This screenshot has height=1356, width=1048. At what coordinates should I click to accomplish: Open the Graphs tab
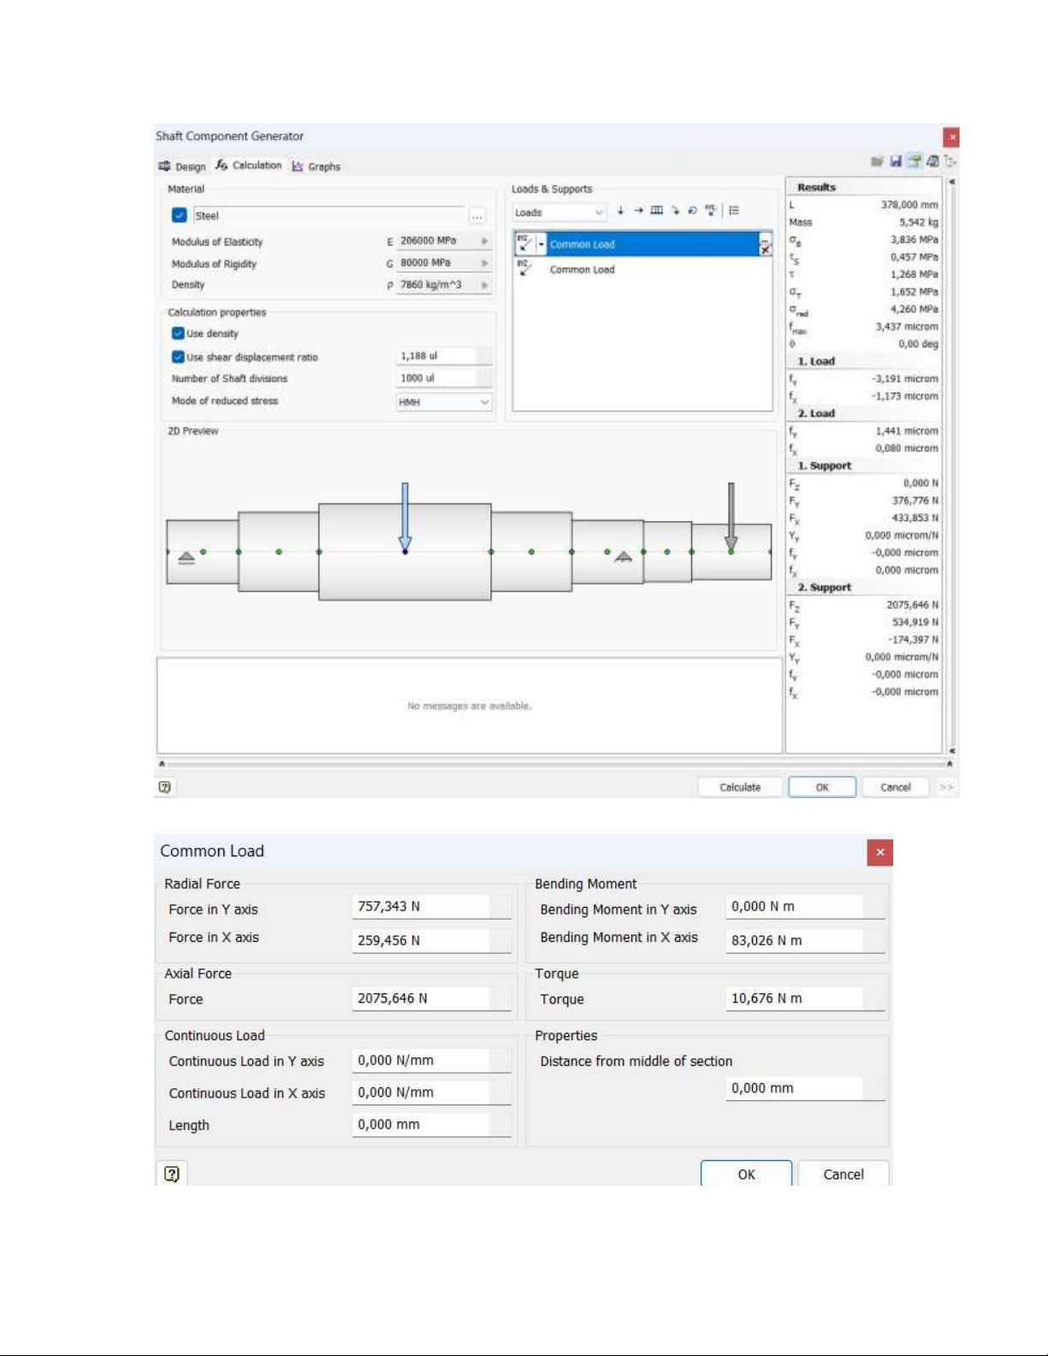coord(317,167)
